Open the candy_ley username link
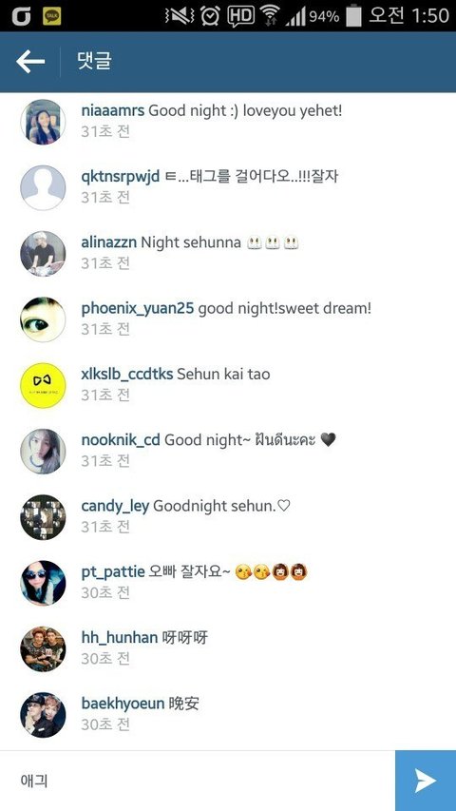The image size is (456, 811). [115, 506]
